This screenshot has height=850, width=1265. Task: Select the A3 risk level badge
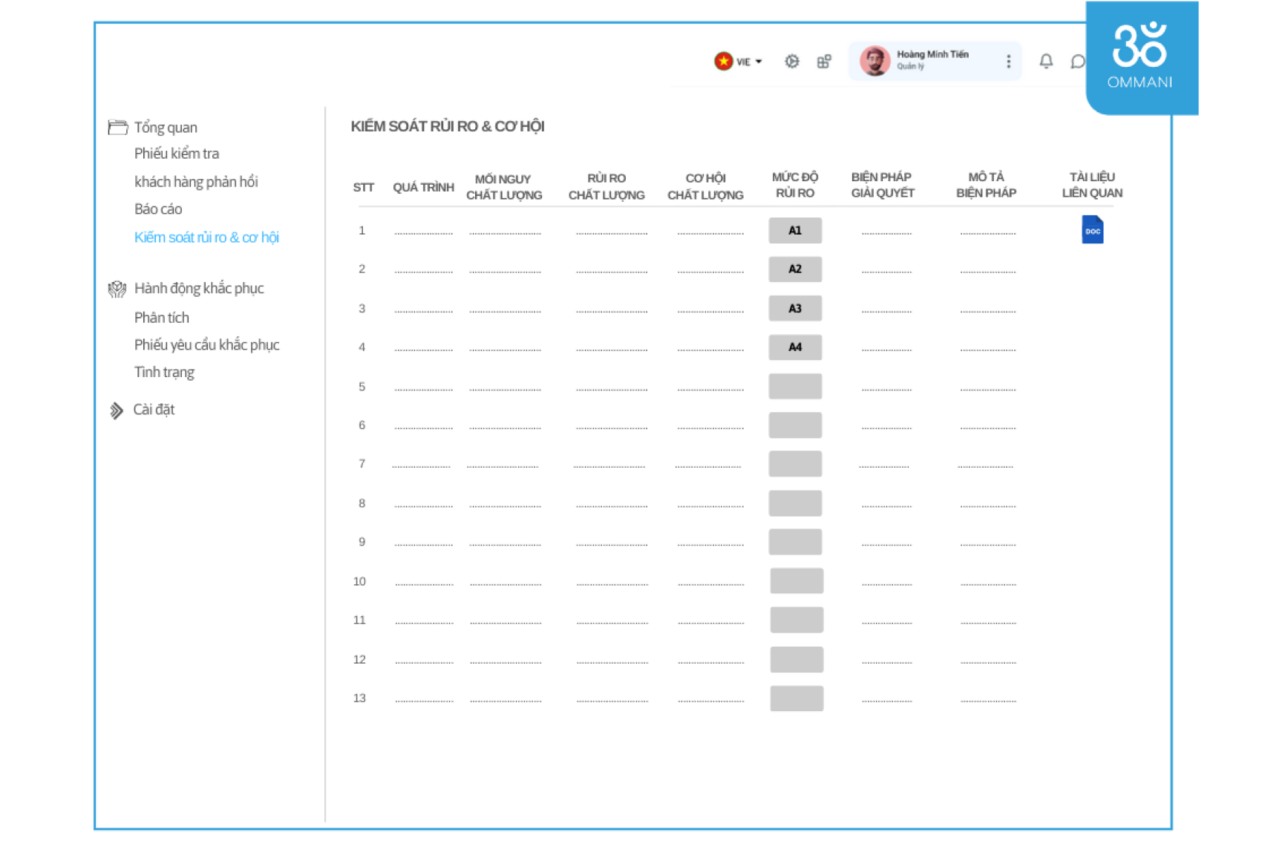pos(795,308)
